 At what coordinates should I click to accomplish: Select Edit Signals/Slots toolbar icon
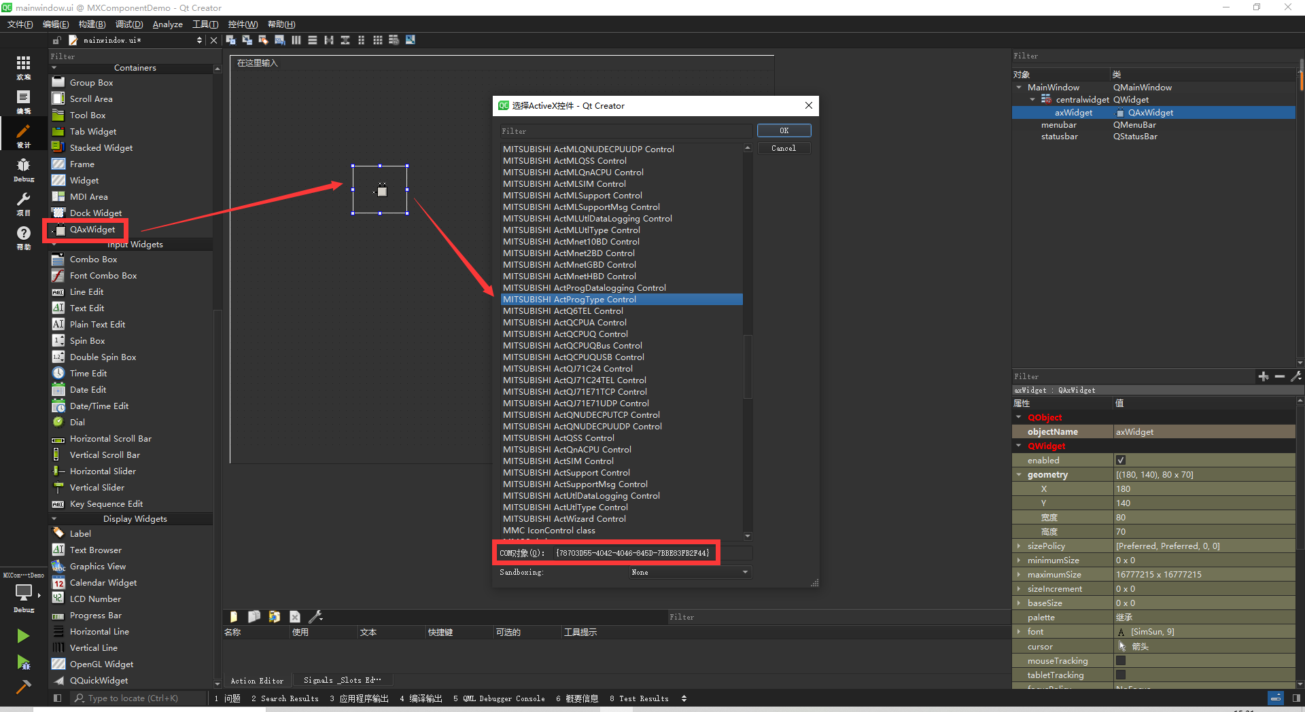[247, 40]
